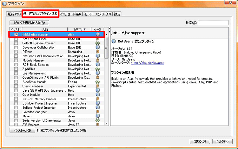Click community icon for AutoSave Module
The height and width of the screenshot is (149, 238).
98,82
